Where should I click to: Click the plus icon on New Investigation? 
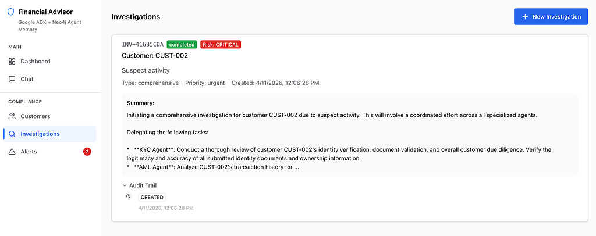525,17
